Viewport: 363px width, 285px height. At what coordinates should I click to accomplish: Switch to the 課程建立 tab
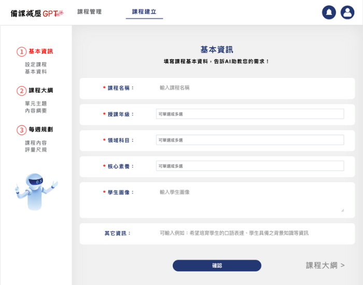tap(144, 11)
